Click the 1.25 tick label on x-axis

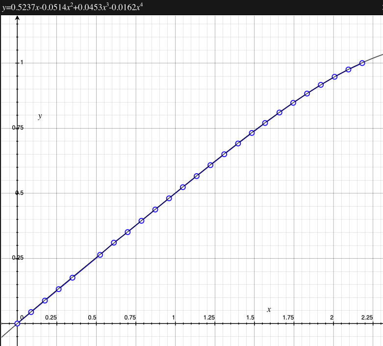(209, 318)
